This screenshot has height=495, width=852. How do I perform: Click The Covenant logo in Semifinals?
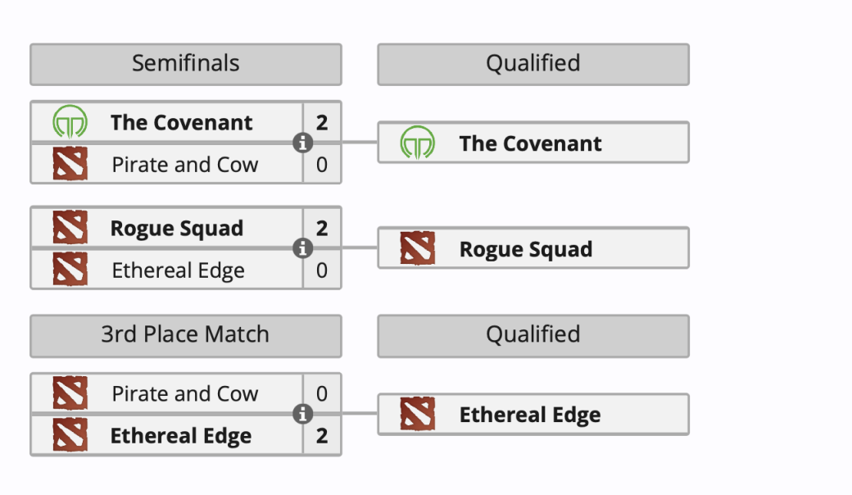[70, 122]
